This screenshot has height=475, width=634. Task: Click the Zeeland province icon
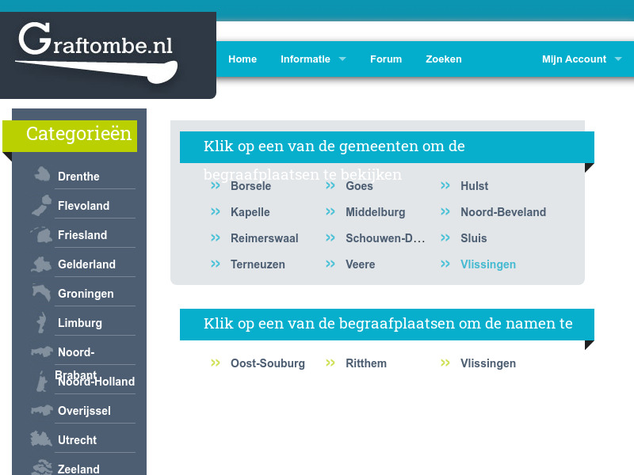40,466
